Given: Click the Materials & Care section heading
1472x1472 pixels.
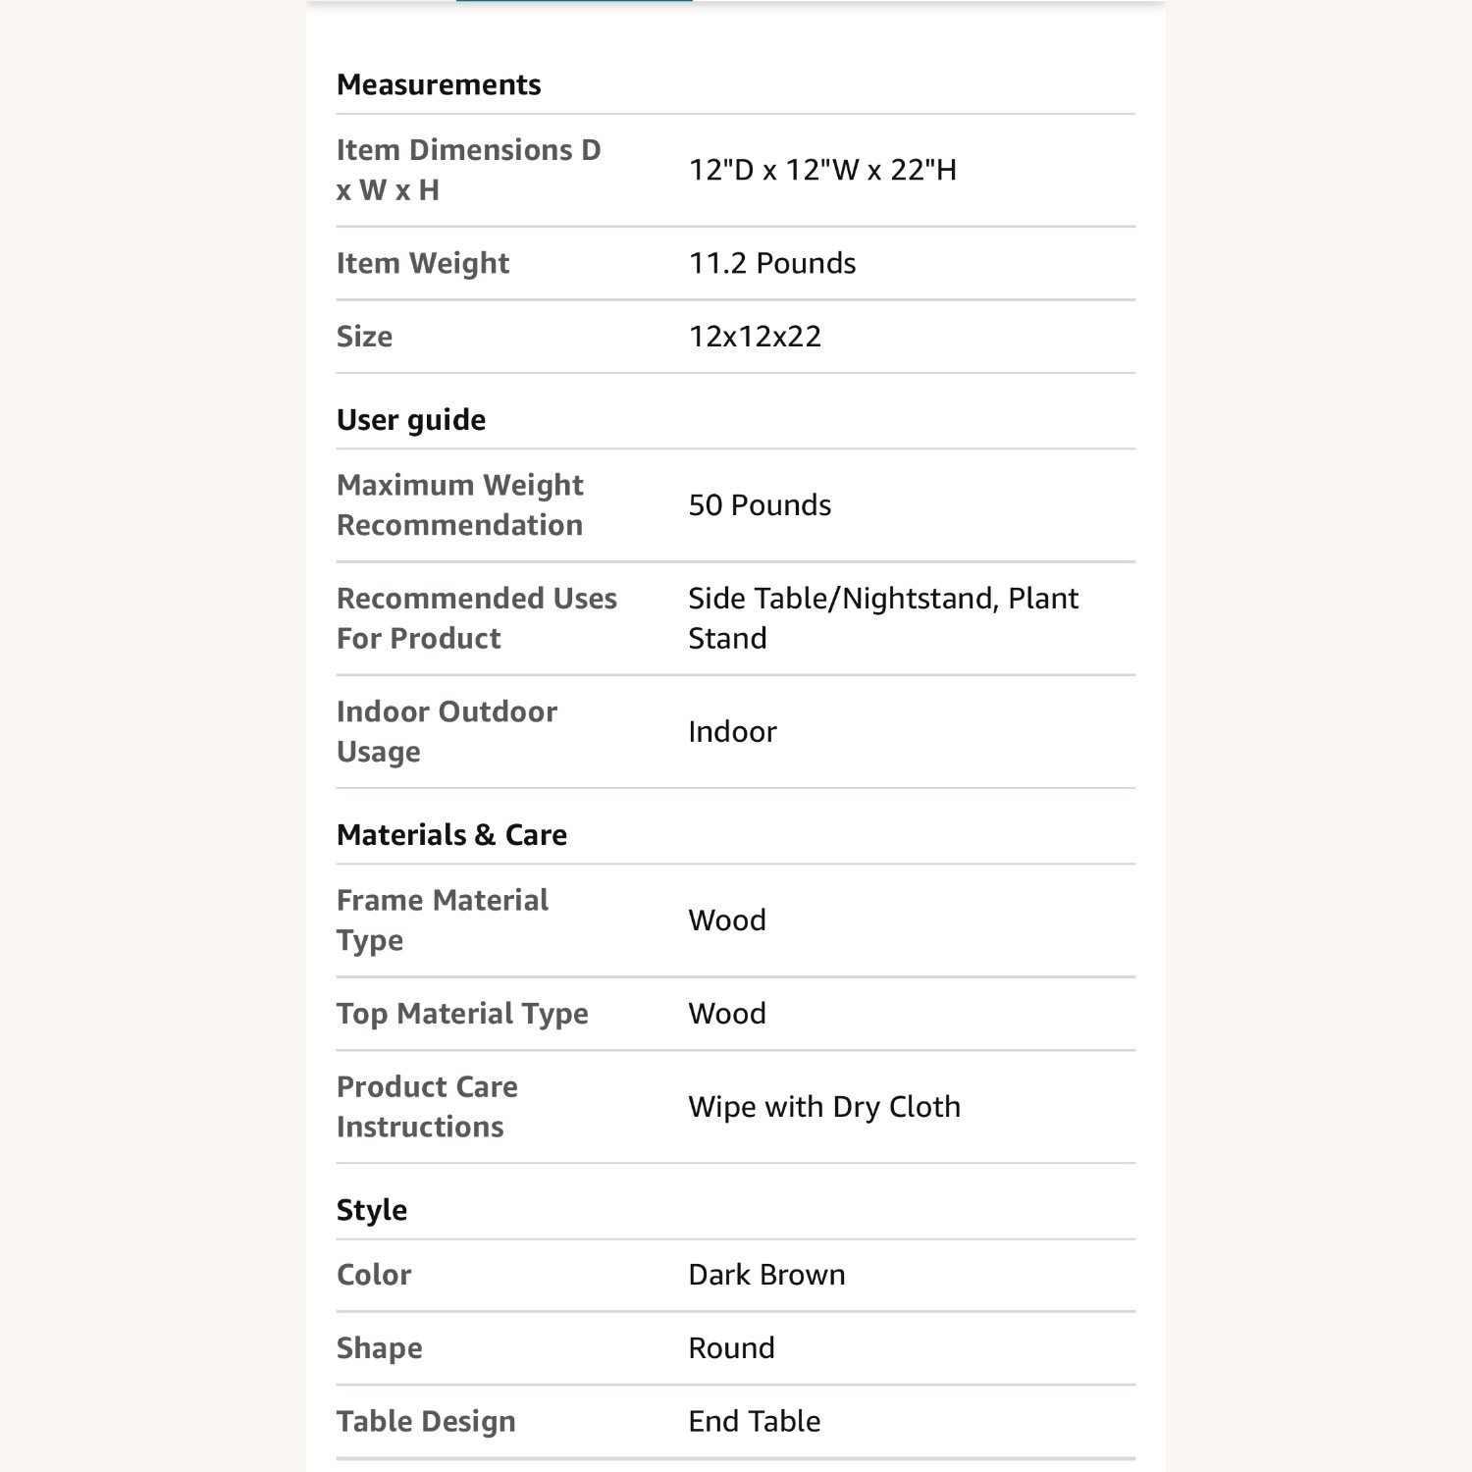Looking at the screenshot, I should pyautogui.click(x=451, y=835).
